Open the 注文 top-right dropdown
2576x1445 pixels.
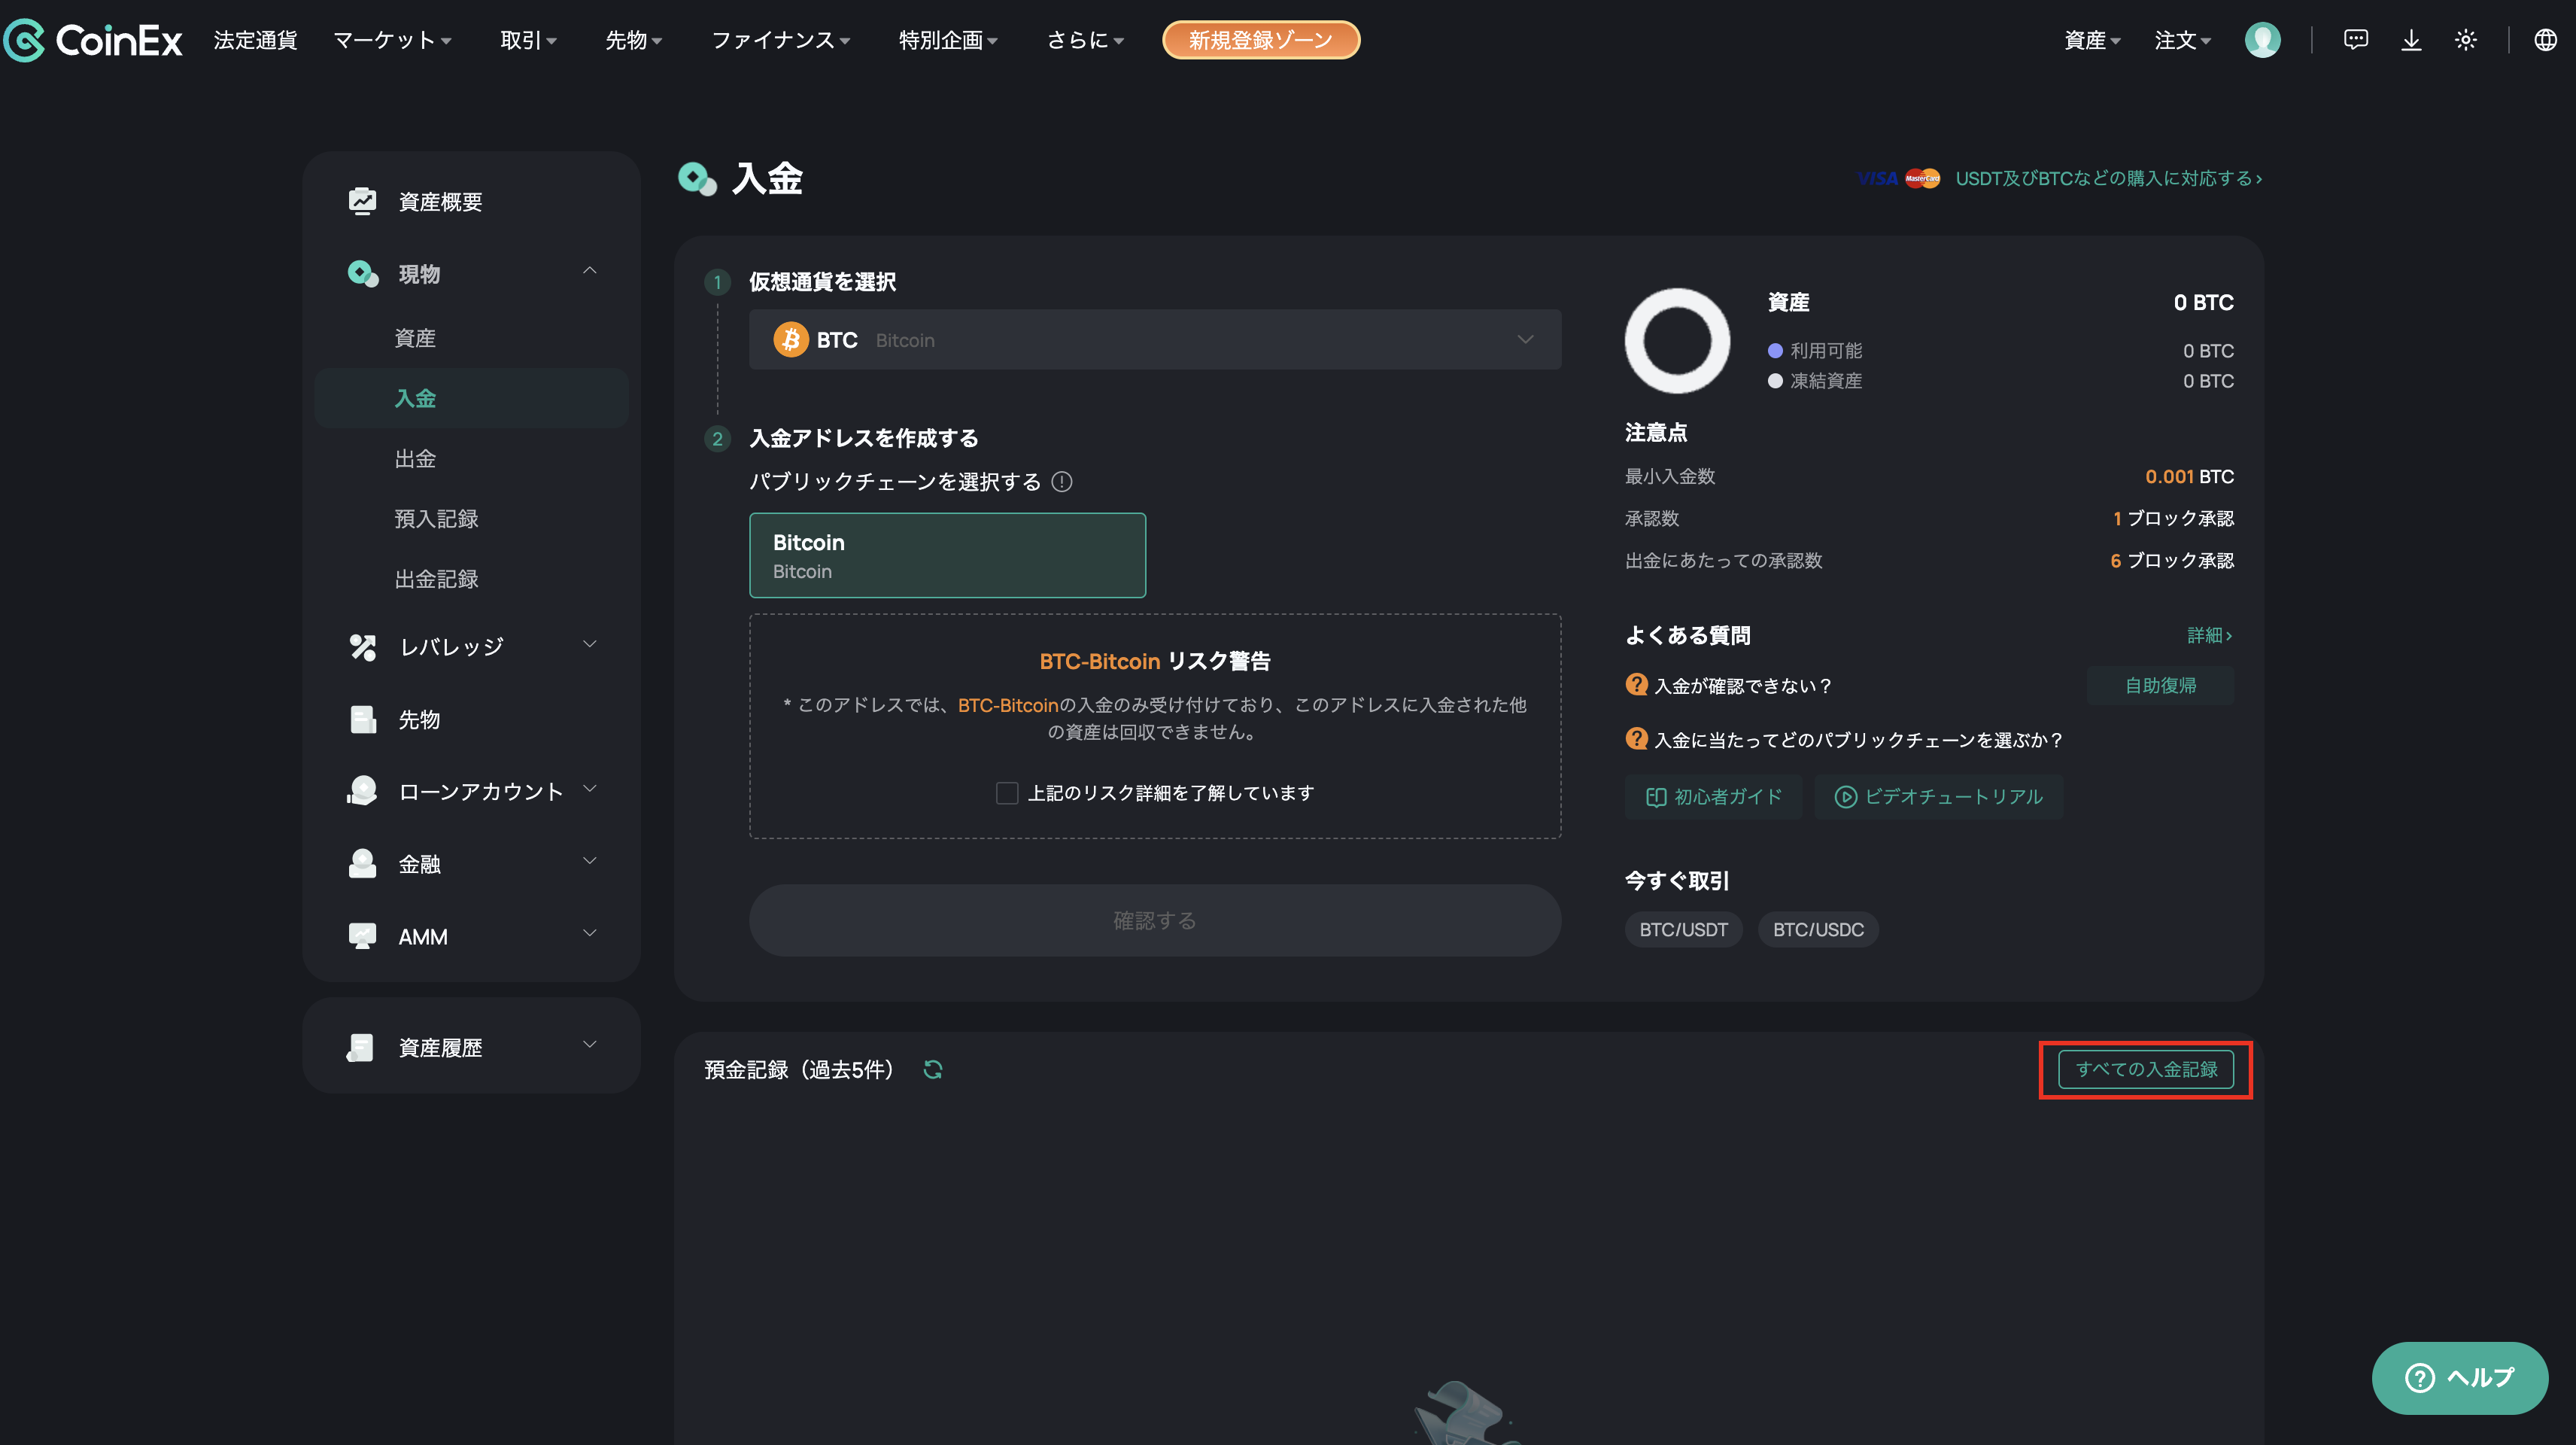[2182, 40]
